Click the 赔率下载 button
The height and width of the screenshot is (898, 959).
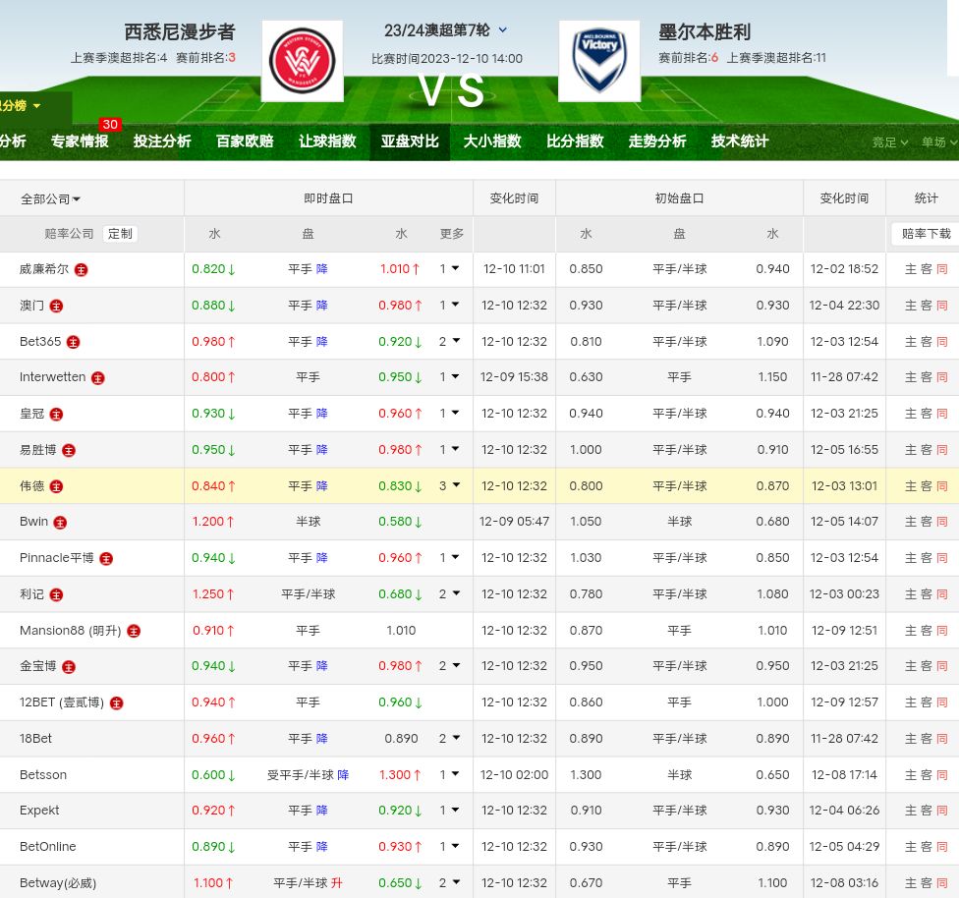[926, 234]
